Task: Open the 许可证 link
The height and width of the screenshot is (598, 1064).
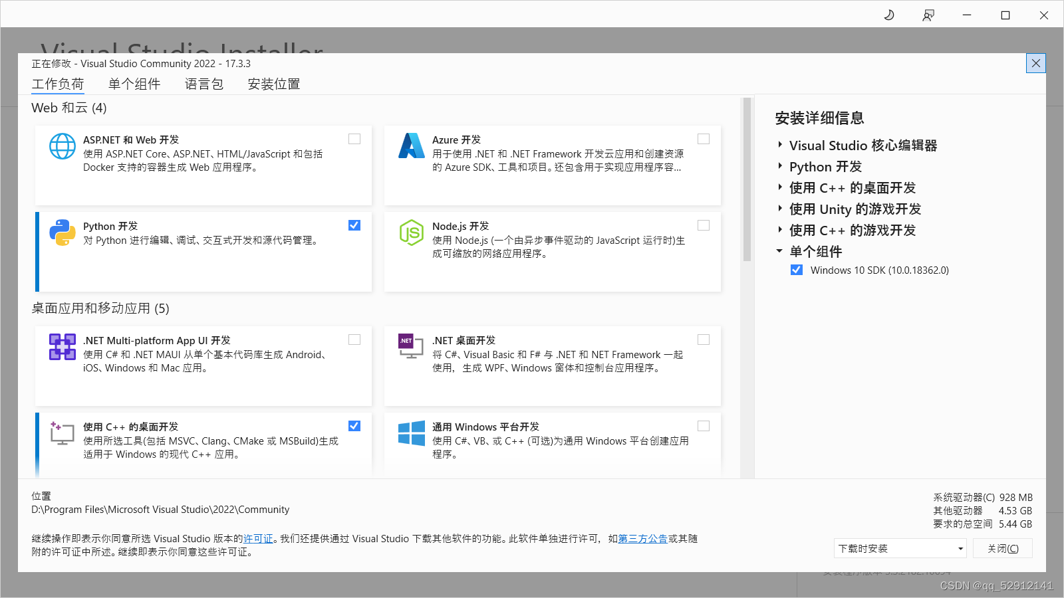Action: tap(258, 539)
